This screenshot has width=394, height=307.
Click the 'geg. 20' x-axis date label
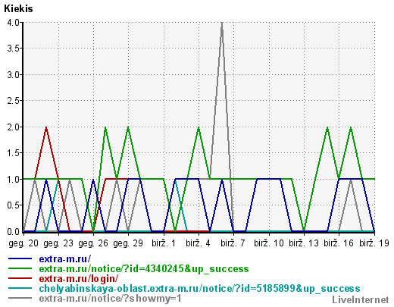(x=23, y=243)
